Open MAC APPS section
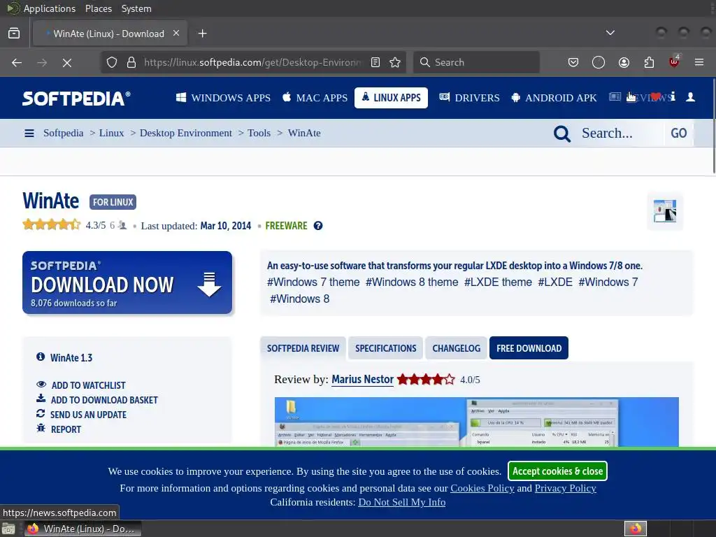Viewport: 716px width, 537px height. pyautogui.click(x=315, y=98)
